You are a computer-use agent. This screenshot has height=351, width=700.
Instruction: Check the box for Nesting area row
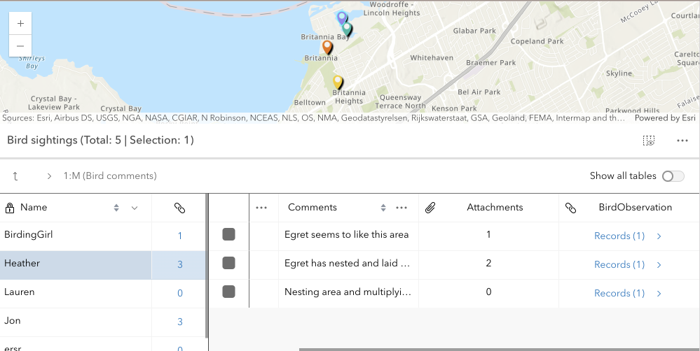click(228, 292)
